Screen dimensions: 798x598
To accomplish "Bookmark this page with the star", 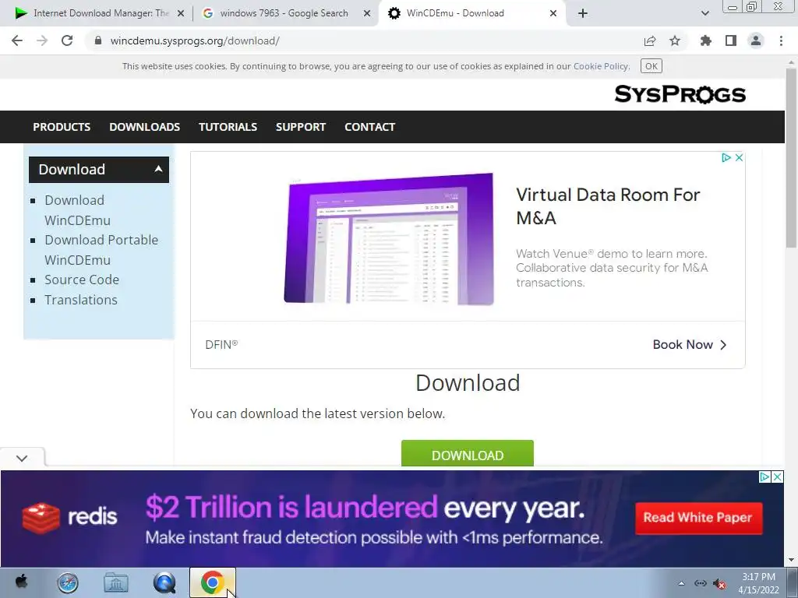I will pyautogui.click(x=675, y=40).
